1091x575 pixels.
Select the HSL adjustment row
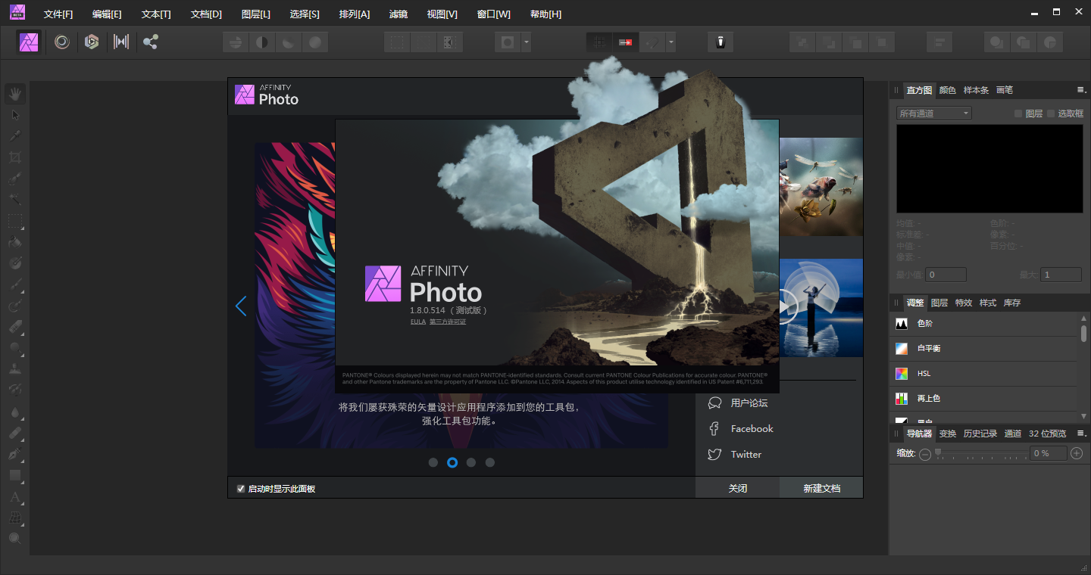click(x=983, y=374)
